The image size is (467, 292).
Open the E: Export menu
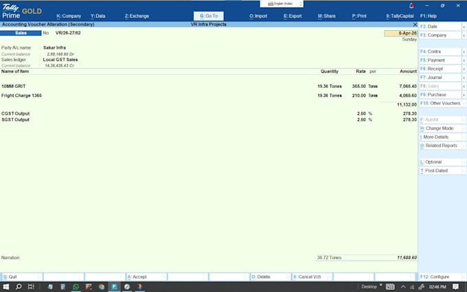293,16
